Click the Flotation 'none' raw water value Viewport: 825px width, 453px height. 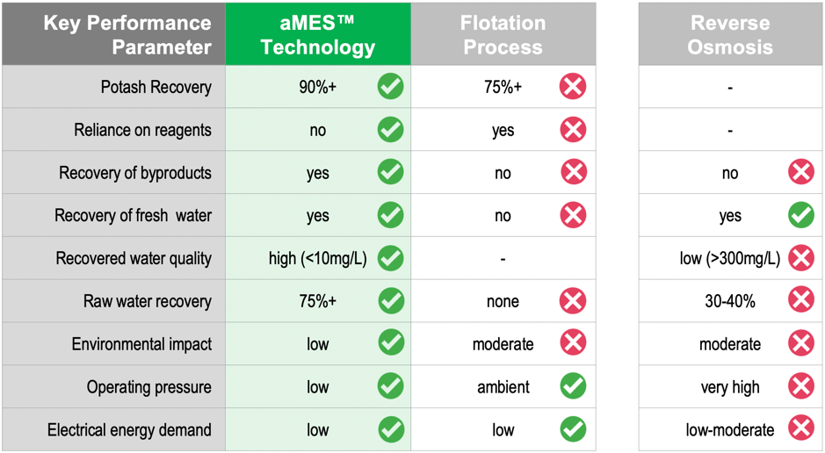503,302
